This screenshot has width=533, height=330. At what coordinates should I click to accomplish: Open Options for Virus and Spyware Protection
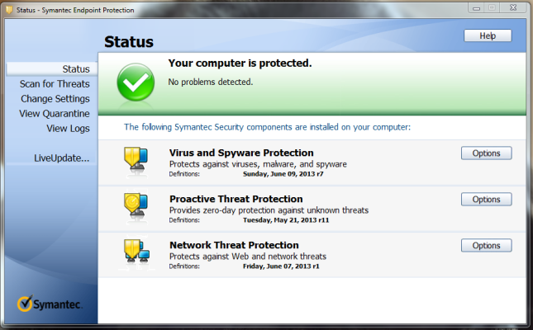pos(487,153)
